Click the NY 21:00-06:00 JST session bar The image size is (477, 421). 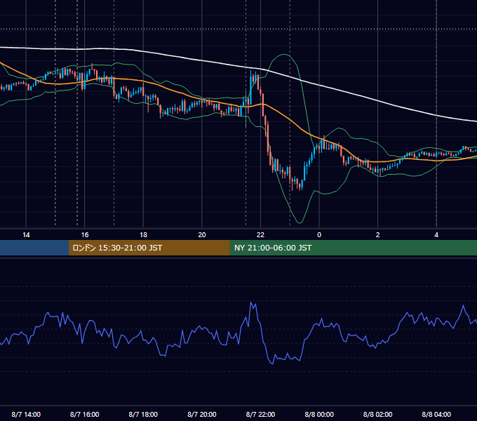pyautogui.click(x=353, y=248)
